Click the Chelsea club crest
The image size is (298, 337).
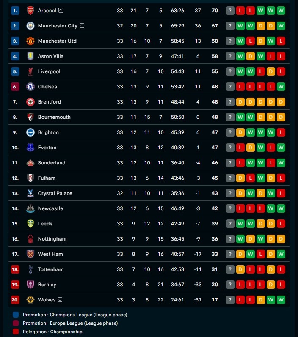click(30, 87)
